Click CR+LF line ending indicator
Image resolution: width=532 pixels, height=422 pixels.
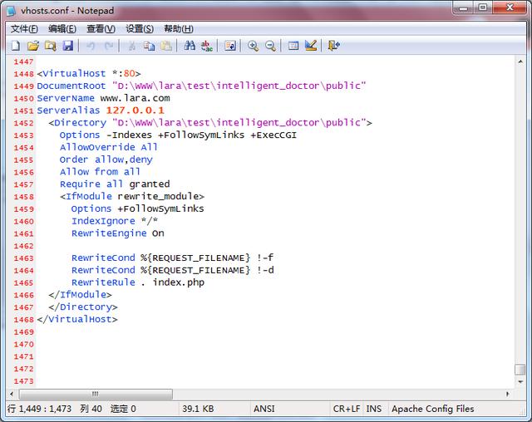[346, 409]
